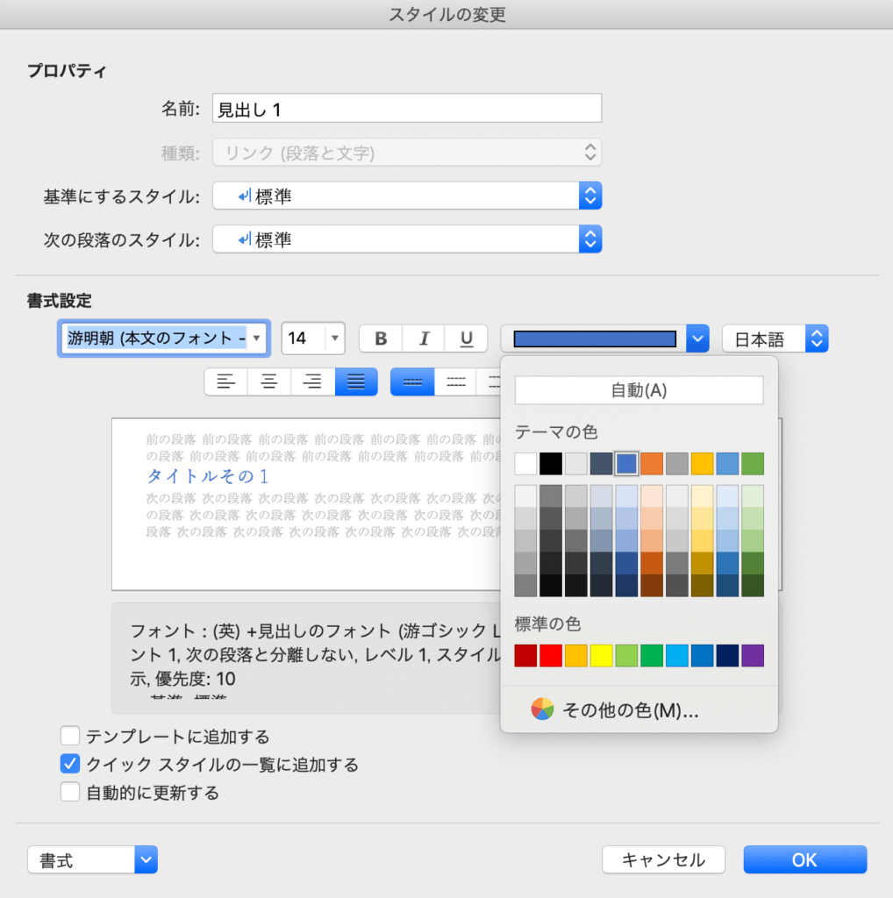Pick light blue theme color swatch

tap(727, 463)
